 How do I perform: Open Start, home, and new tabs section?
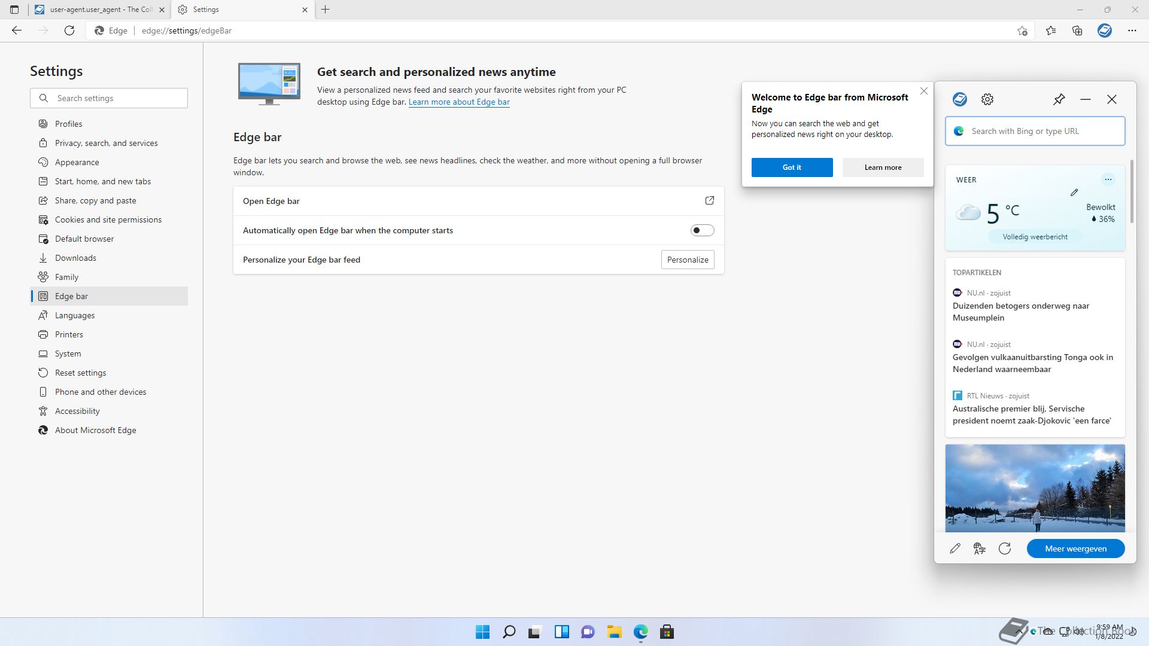coord(109,181)
